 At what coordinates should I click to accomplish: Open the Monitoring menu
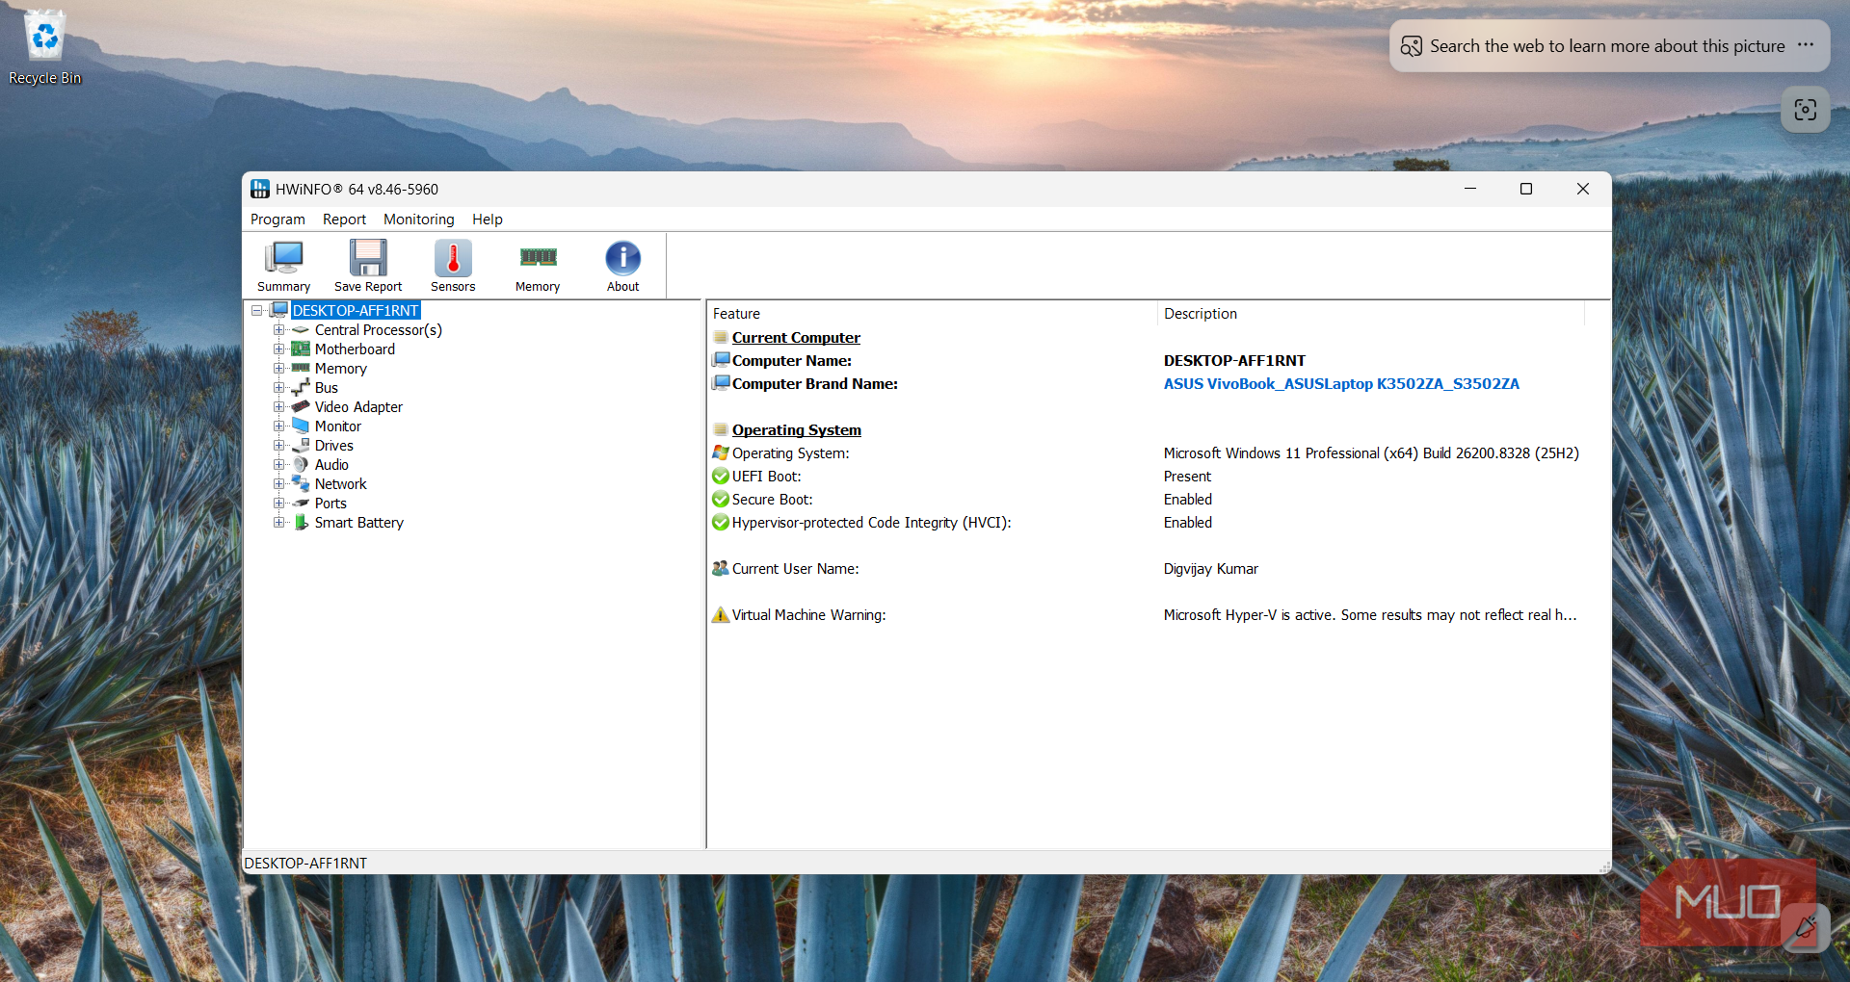(x=418, y=220)
